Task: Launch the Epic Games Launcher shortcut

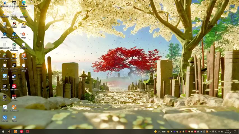Action: pyautogui.click(x=14, y=68)
